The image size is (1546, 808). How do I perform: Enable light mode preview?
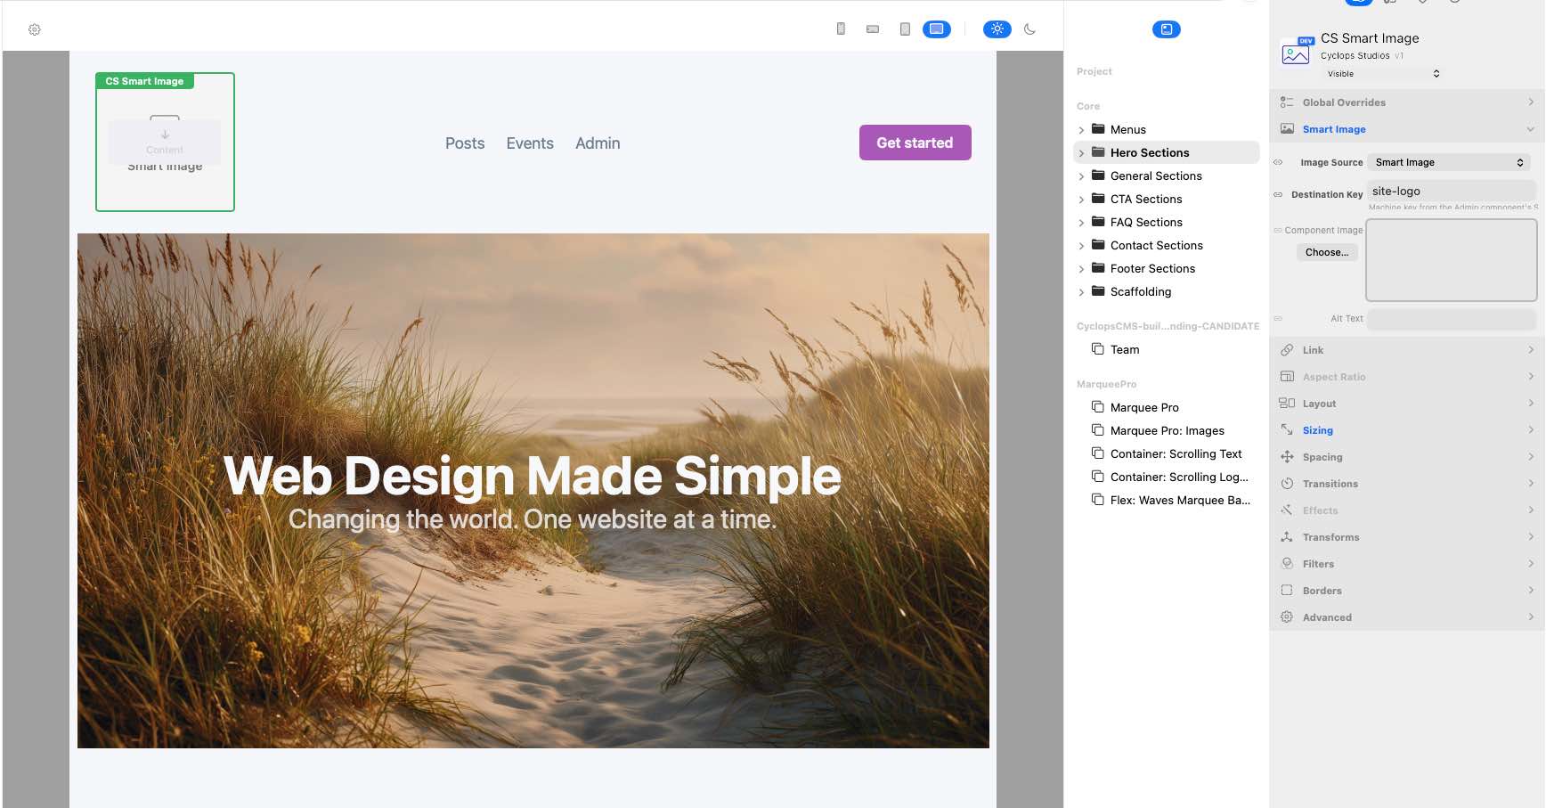tap(997, 29)
